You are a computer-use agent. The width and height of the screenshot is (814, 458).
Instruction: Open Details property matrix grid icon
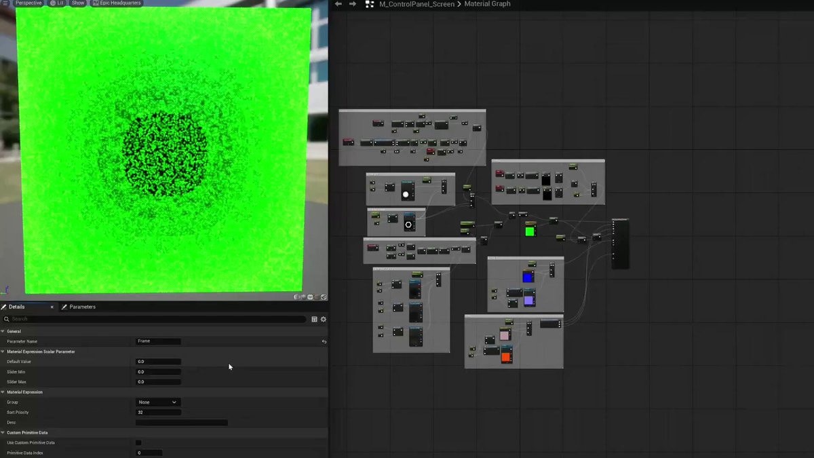pyautogui.click(x=314, y=319)
